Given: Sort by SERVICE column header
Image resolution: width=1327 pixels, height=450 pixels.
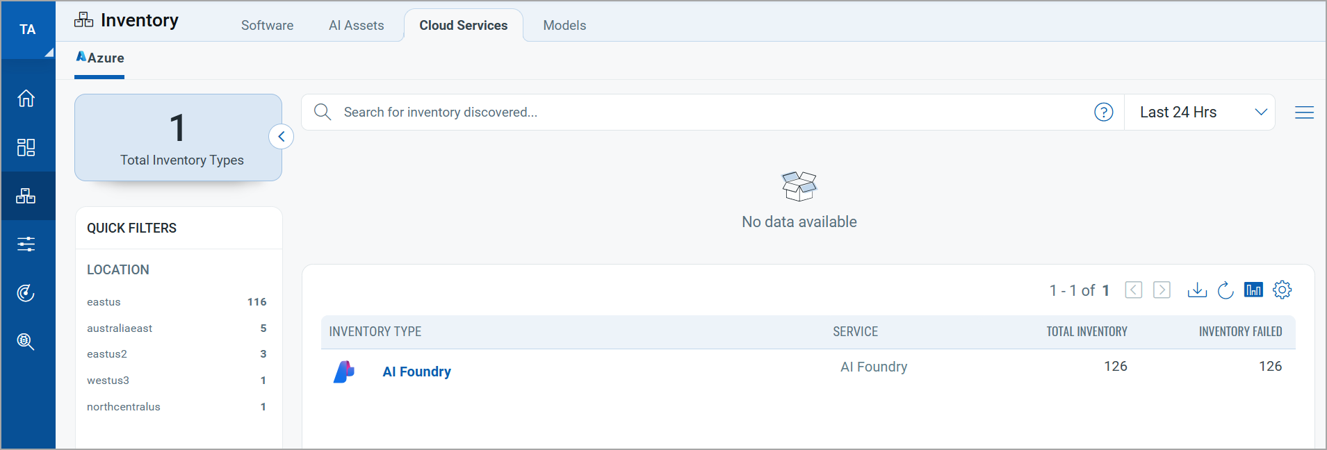Looking at the screenshot, I should [x=855, y=332].
